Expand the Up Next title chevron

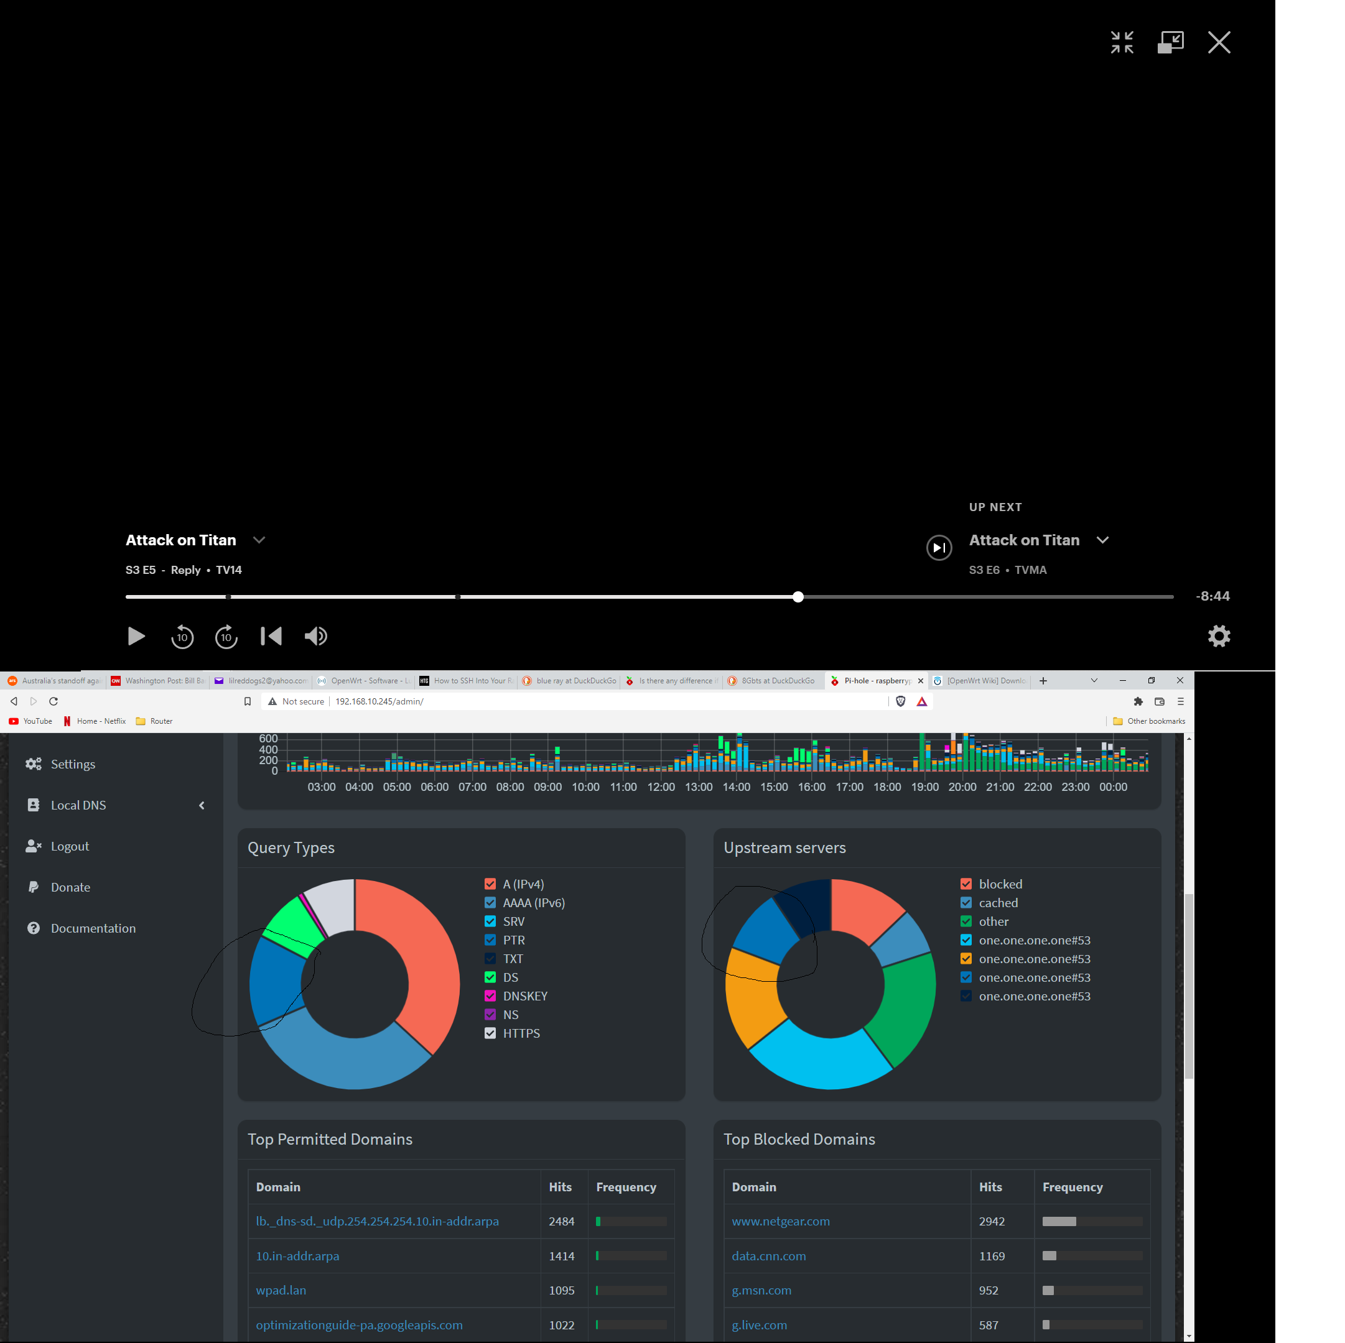pyautogui.click(x=1102, y=540)
